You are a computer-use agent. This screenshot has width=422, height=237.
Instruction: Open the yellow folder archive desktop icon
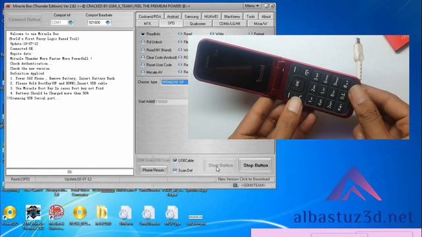(103, 215)
